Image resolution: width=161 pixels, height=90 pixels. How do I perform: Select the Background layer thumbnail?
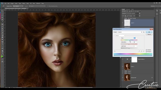(127, 77)
